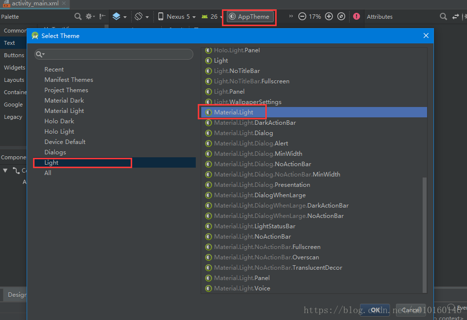Click the zoom to fit screen icon
This screenshot has width=467, height=320.
tap(341, 16)
